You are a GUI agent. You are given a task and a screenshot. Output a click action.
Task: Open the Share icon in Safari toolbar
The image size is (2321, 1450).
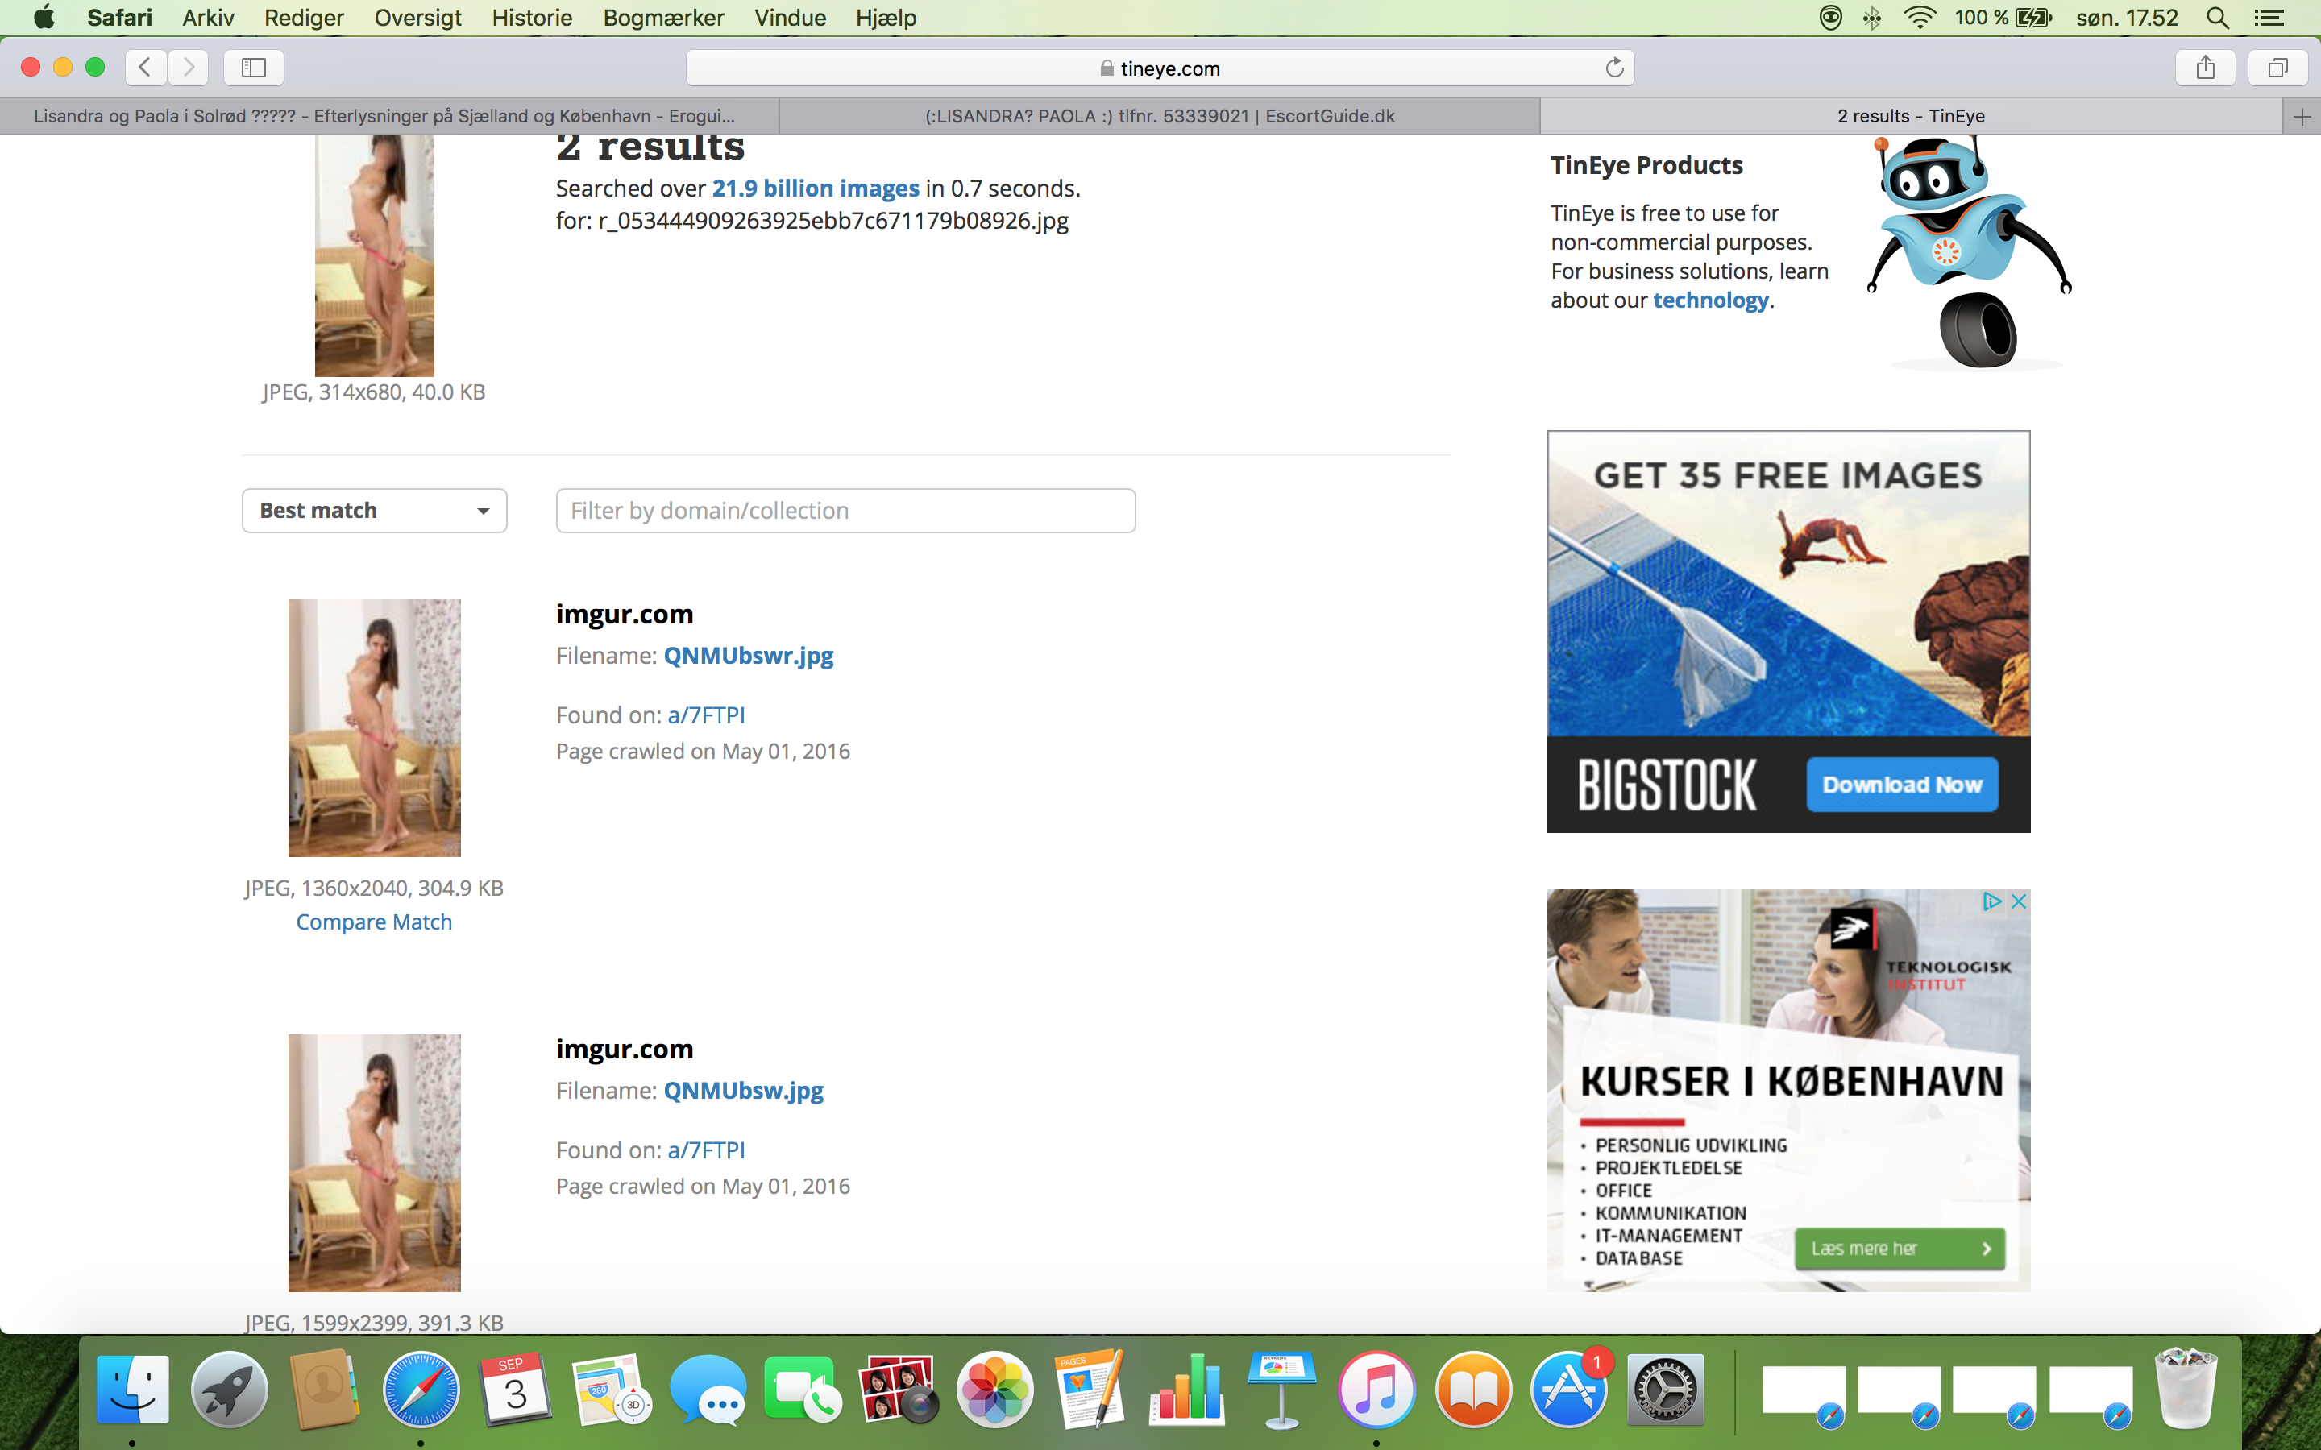(2205, 67)
